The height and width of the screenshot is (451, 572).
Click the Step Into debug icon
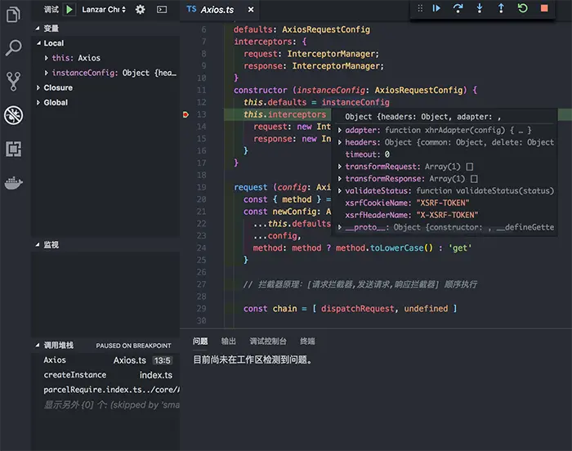coord(480,8)
